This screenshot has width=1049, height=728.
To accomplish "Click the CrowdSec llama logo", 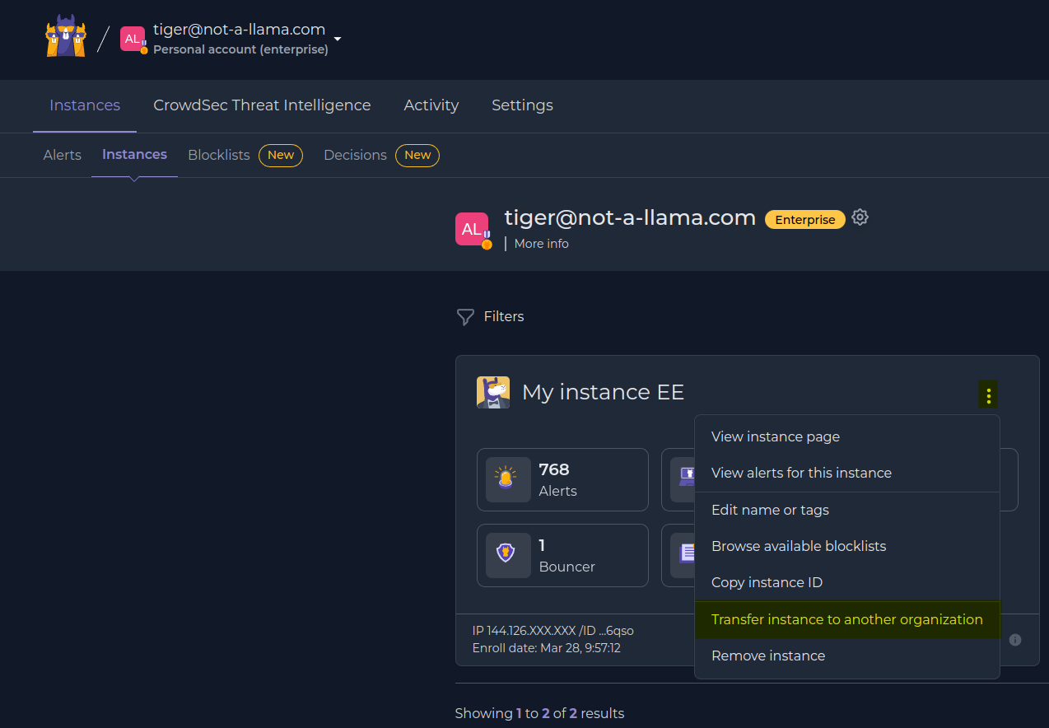I will [x=66, y=36].
